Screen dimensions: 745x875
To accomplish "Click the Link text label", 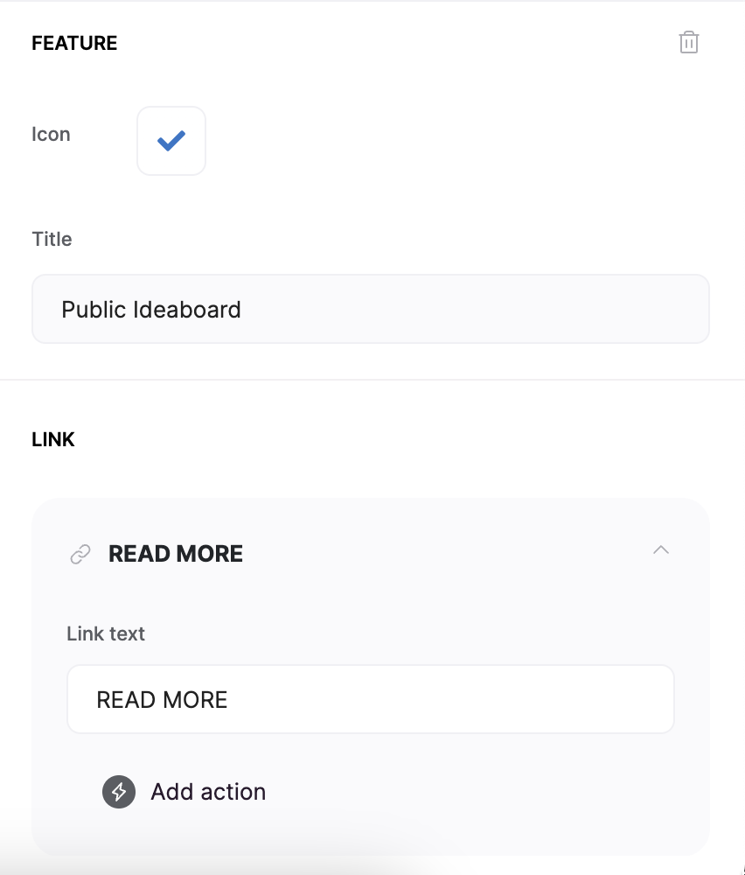I will tap(105, 633).
